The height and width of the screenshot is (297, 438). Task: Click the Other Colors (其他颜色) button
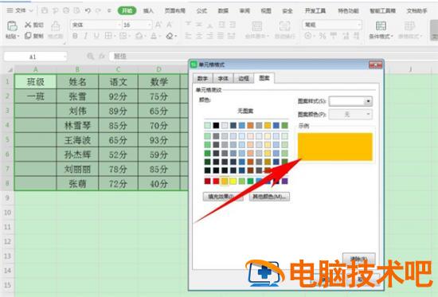click(269, 197)
